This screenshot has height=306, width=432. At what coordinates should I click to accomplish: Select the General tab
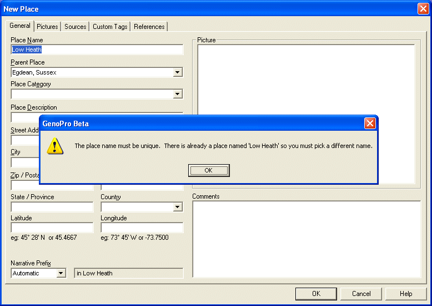(x=20, y=26)
